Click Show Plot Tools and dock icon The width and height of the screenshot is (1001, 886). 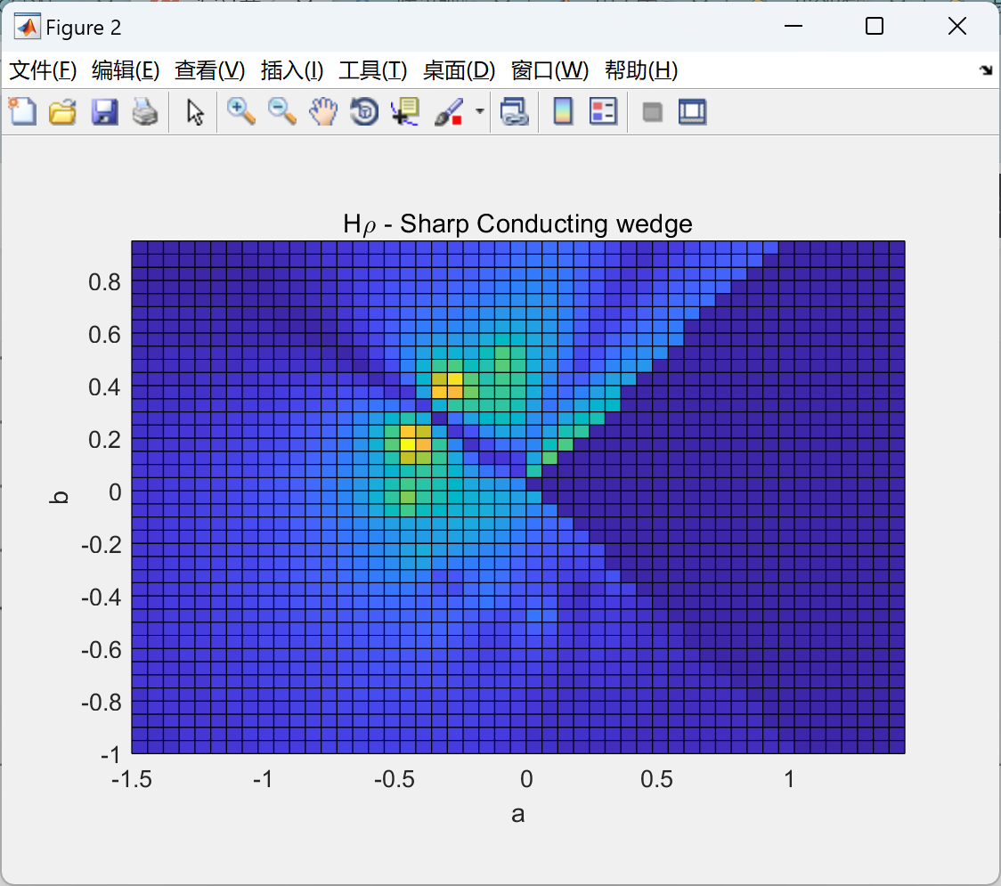[692, 111]
